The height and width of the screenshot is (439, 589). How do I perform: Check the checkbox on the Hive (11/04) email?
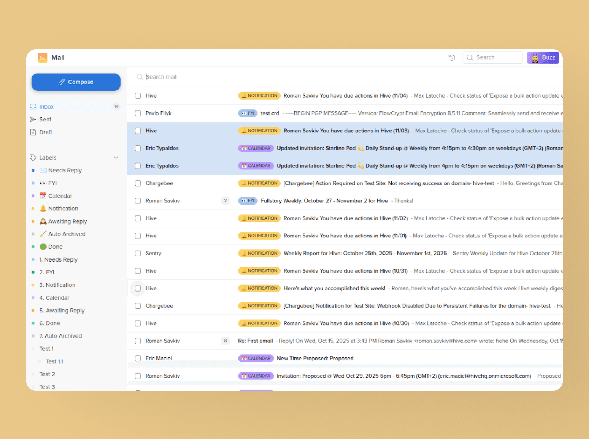point(138,95)
